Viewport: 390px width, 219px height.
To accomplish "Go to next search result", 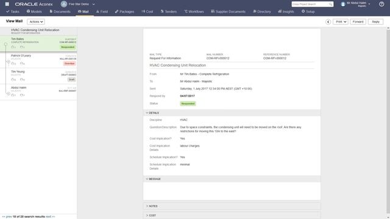I will 50,217.
